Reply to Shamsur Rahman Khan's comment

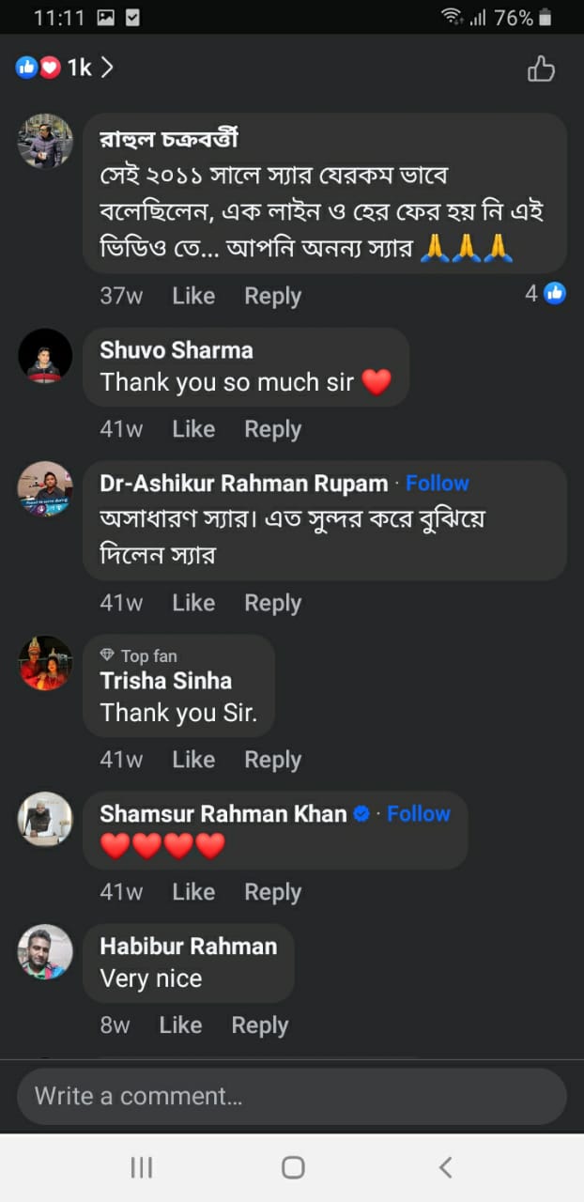272,892
